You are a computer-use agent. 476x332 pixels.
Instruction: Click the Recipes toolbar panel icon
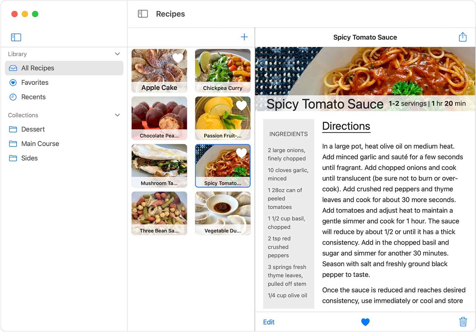(x=143, y=14)
